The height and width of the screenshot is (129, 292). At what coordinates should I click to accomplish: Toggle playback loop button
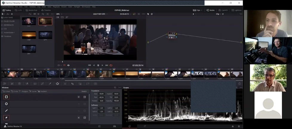(111, 65)
